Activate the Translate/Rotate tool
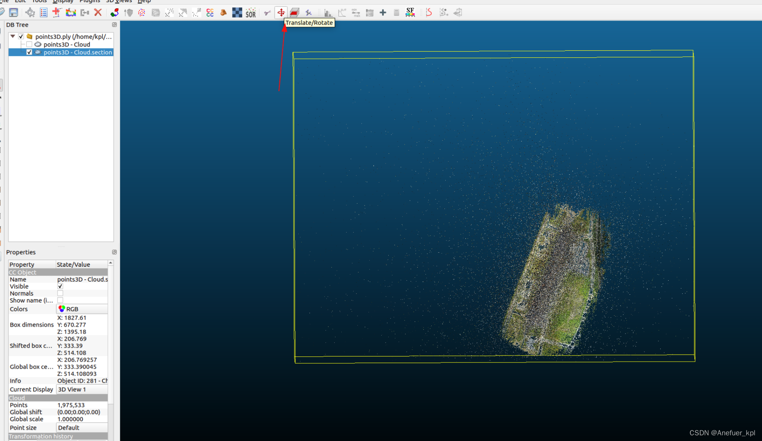The image size is (762, 441). 281,13
